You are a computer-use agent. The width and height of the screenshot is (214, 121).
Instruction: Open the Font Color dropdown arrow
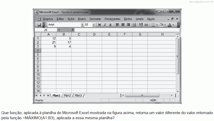tap(173, 25)
